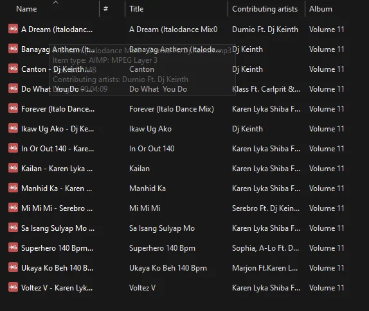369x311 pixels.
Task: Click the title cell 'Manhid Ka'
Action: tap(147, 189)
